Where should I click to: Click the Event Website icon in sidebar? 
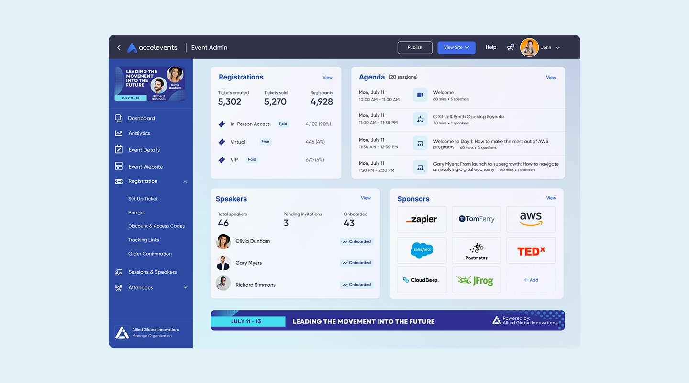[x=118, y=166]
